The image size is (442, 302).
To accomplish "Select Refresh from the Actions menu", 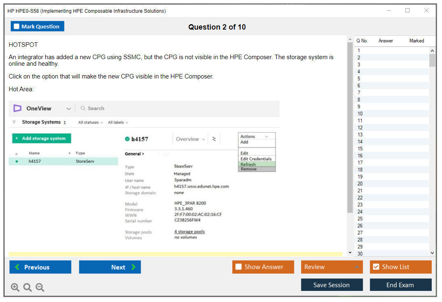I will (248, 164).
